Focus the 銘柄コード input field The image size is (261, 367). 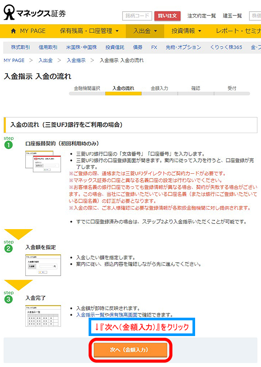pos(137,16)
